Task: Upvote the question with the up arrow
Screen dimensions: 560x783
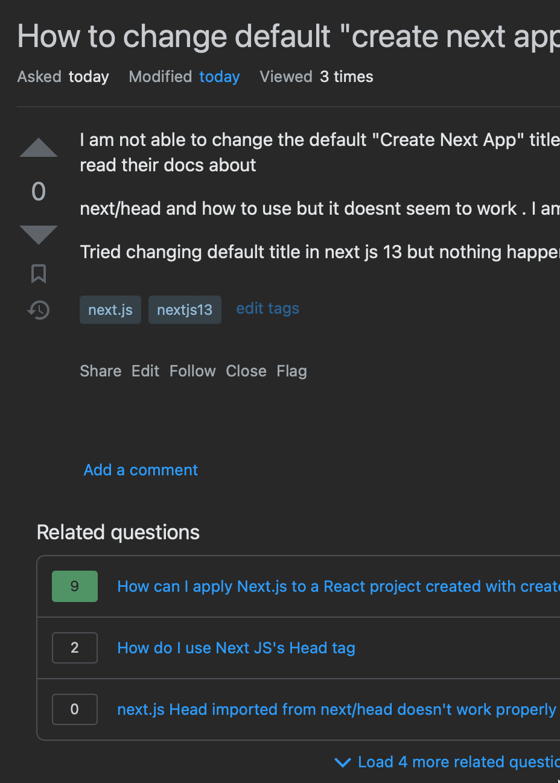Action: (38, 147)
